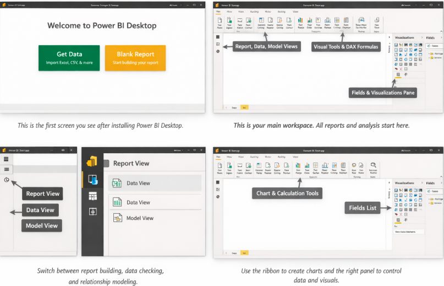Click the blue report icon in dark sidebar

[x=92, y=179]
